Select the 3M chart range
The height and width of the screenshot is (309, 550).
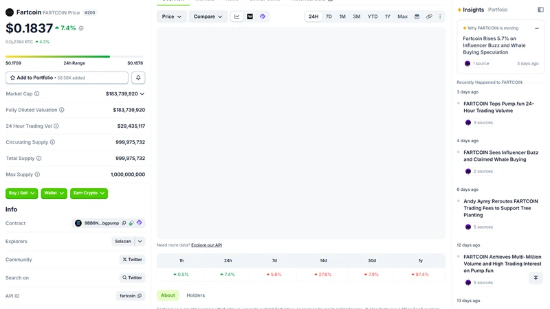click(x=356, y=16)
